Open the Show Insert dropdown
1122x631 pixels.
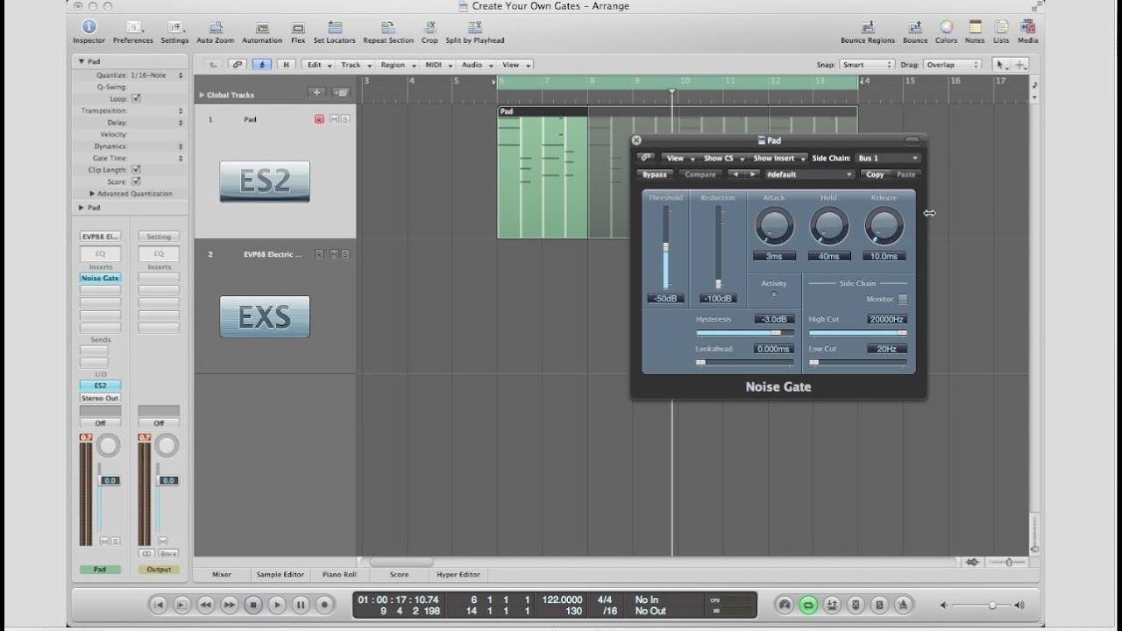tap(778, 159)
